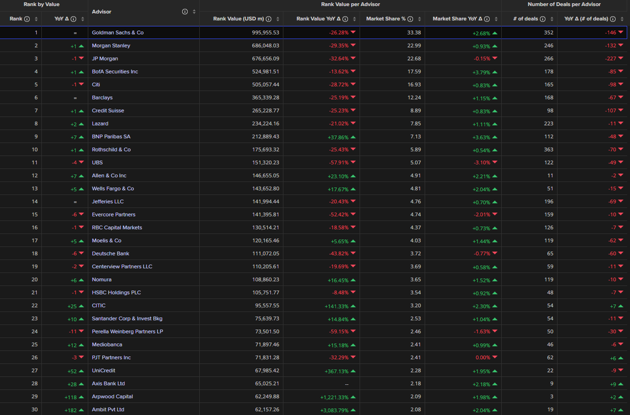
Task: Sort by Market Share % column
Action: tap(420, 19)
